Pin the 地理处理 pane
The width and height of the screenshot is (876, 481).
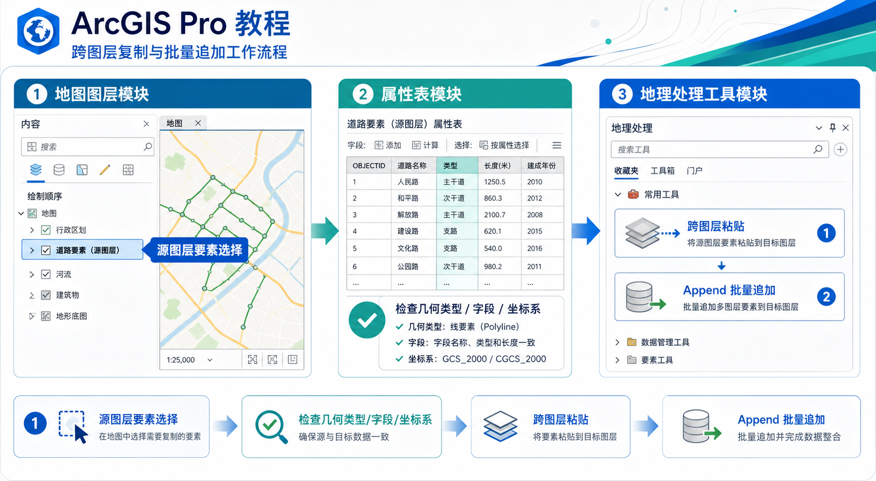click(833, 127)
